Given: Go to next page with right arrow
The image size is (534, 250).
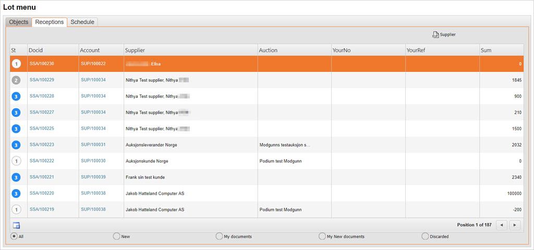Looking at the screenshot, I should tap(515, 225).
